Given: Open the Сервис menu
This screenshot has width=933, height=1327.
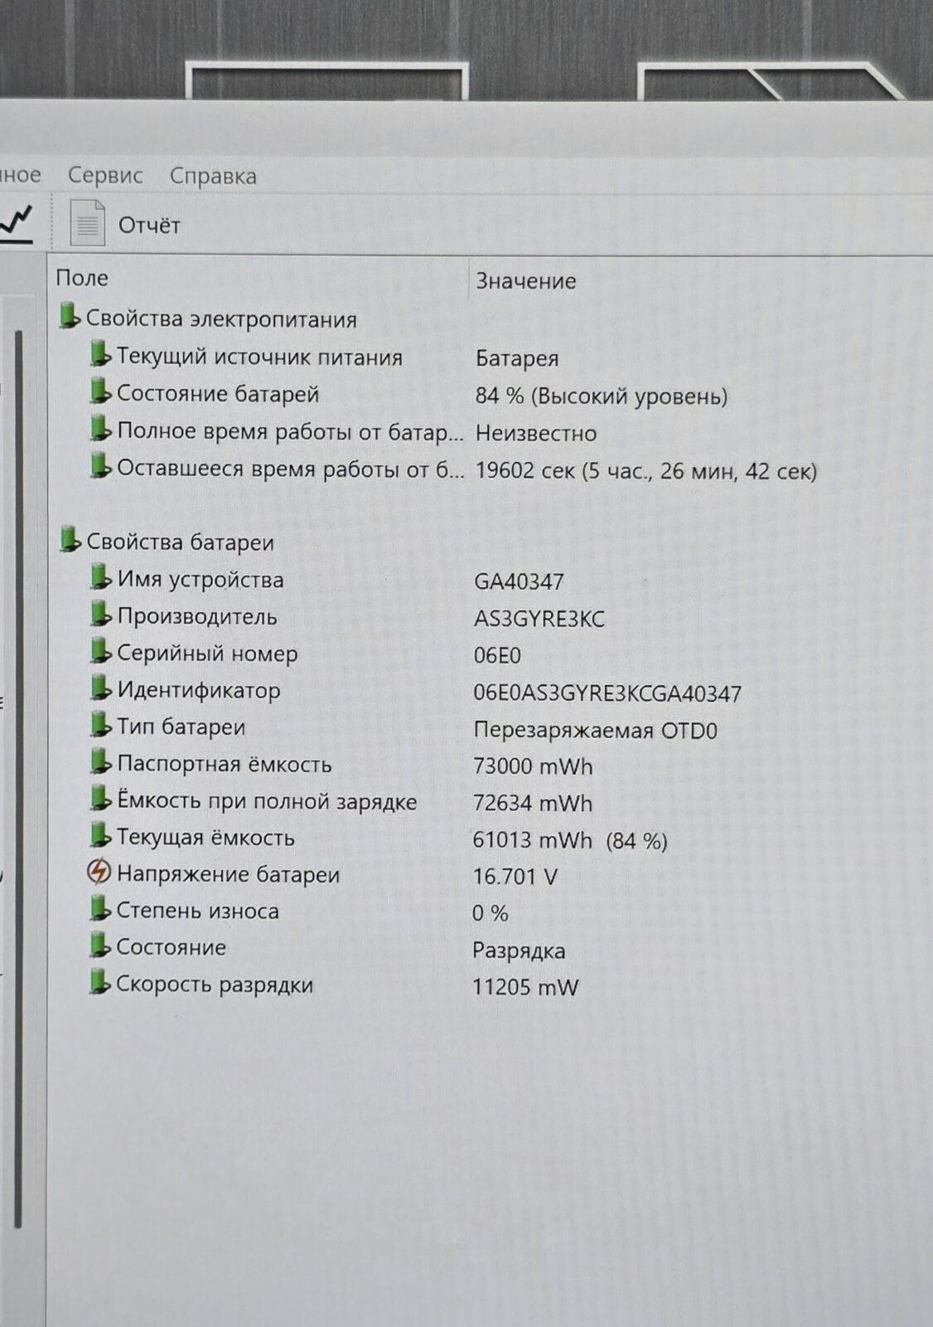Looking at the screenshot, I should [x=105, y=176].
